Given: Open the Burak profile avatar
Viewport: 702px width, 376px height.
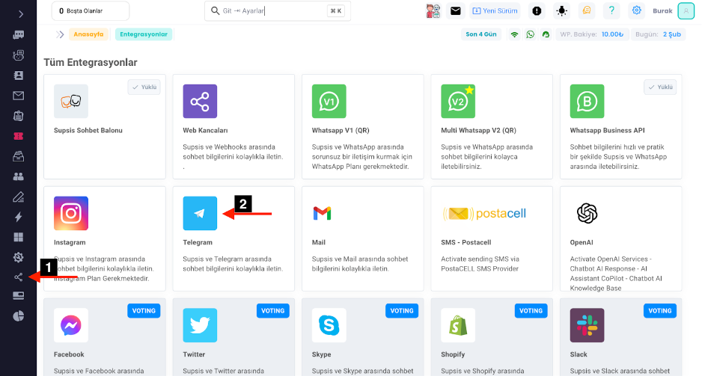Looking at the screenshot, I should point(686,10).
